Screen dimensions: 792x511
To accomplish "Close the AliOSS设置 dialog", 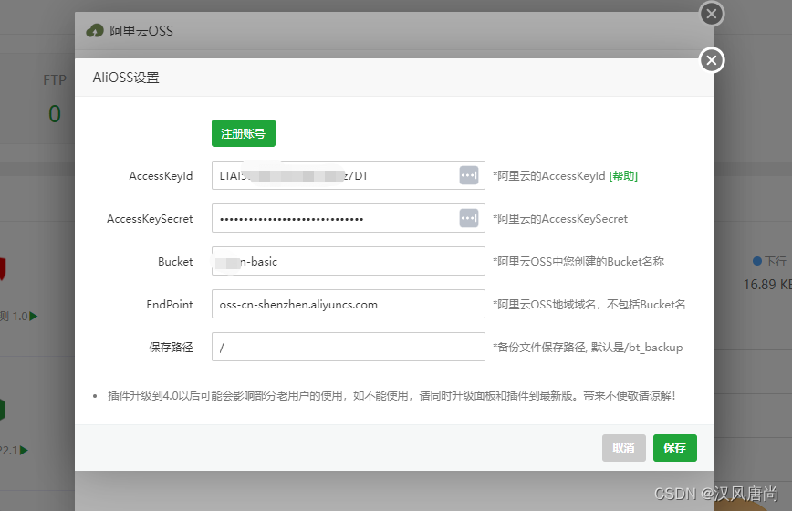I will click(712, 60).
